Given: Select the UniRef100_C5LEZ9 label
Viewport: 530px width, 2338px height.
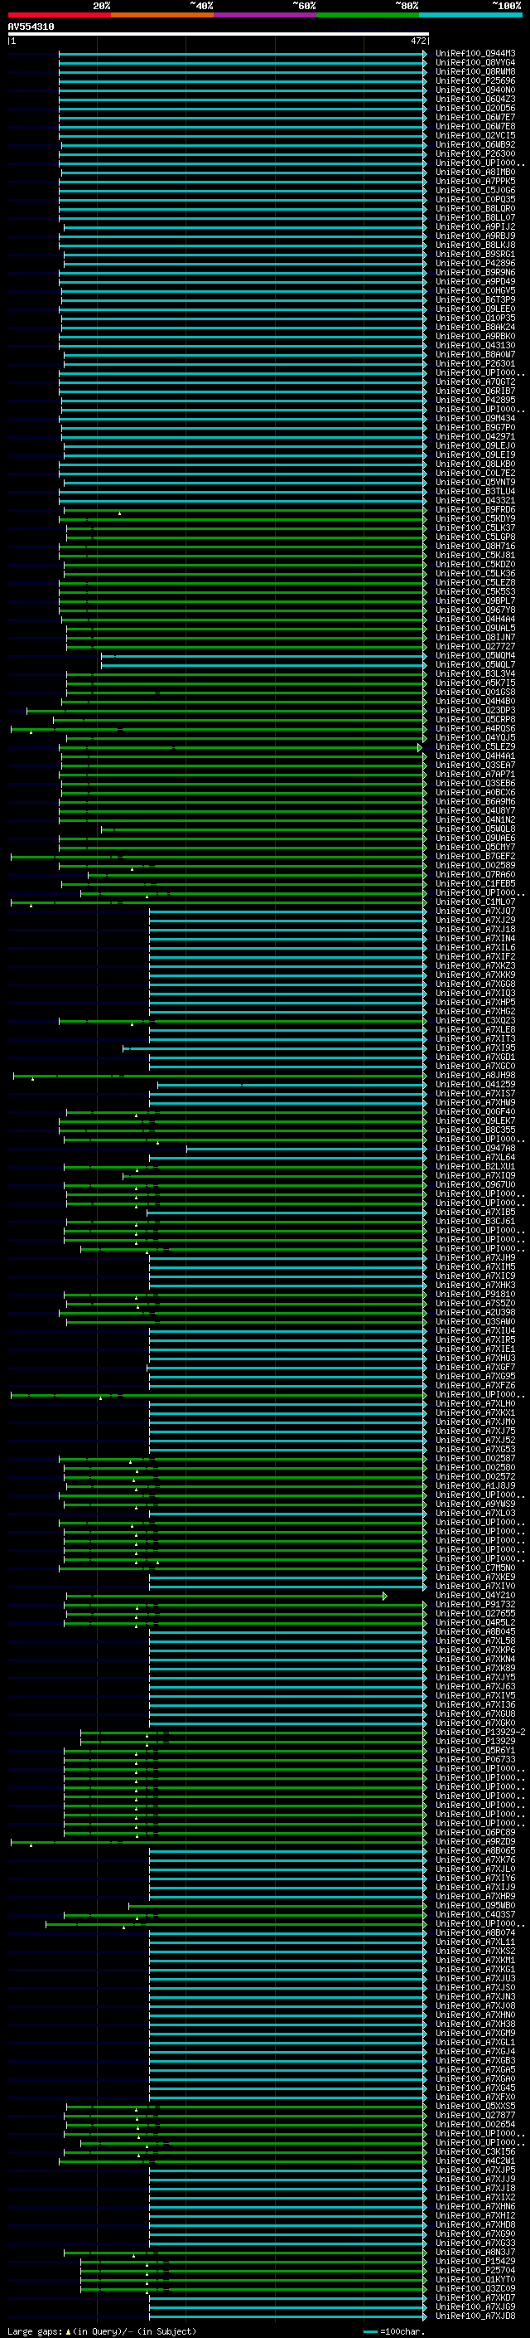Looking at the screenshot, I should point(475,746).
